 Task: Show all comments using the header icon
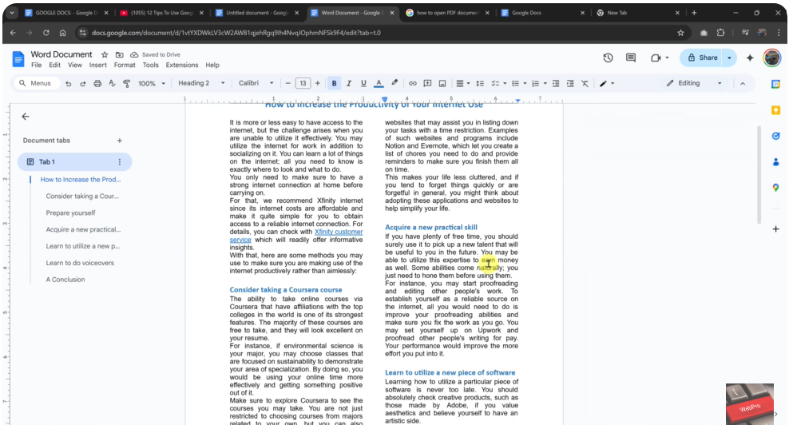coord(631,58)
